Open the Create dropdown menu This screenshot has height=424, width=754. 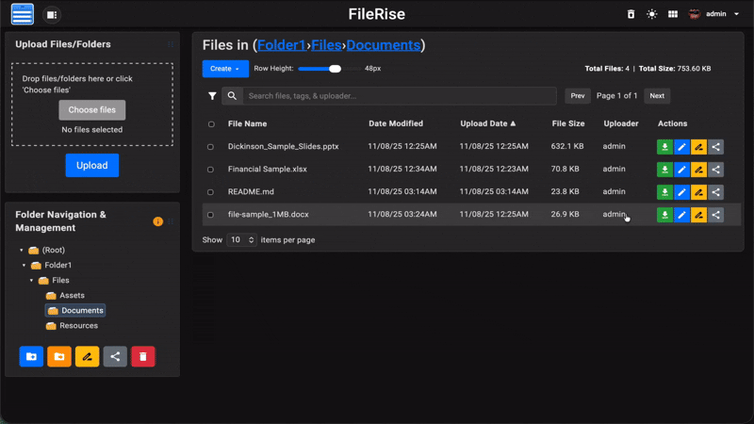pyautogui.click(x=224, y=69)
